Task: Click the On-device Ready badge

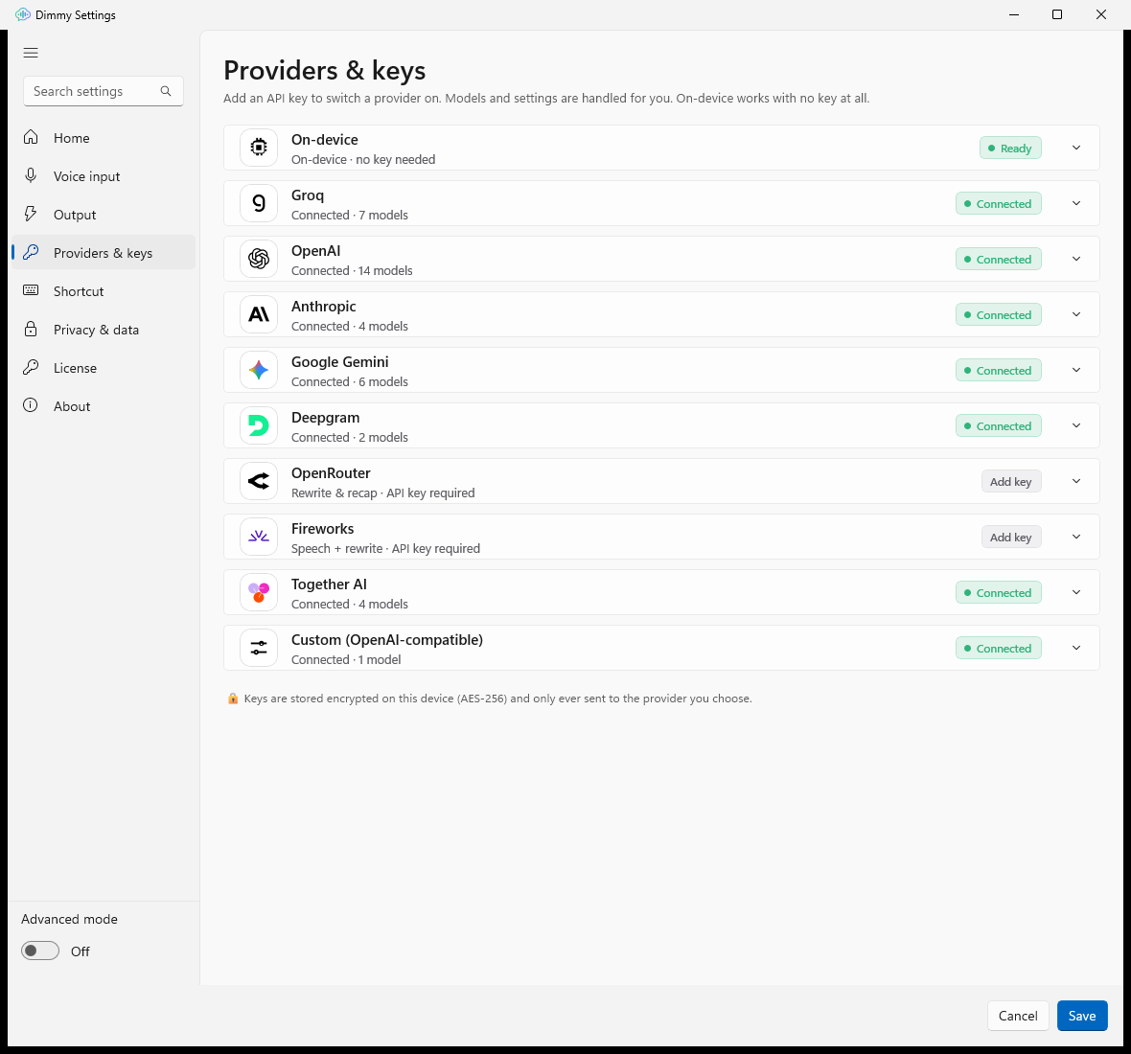Action: pos(1010,148)
